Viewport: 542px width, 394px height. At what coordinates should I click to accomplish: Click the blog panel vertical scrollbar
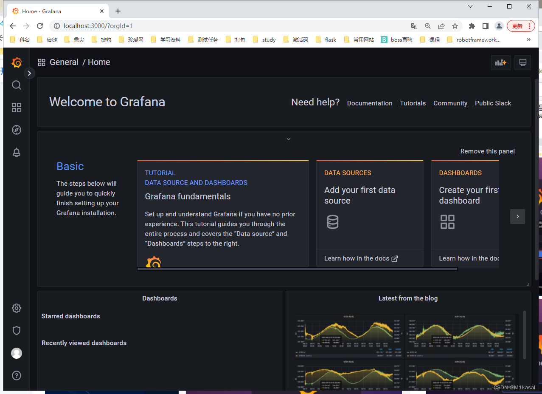[x=525, y=334]
